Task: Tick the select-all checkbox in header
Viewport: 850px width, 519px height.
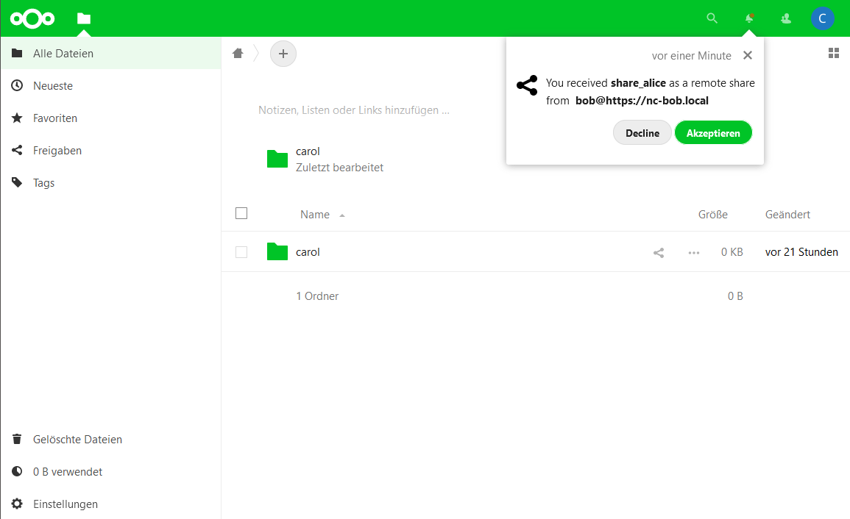Action: coord(241,213)
